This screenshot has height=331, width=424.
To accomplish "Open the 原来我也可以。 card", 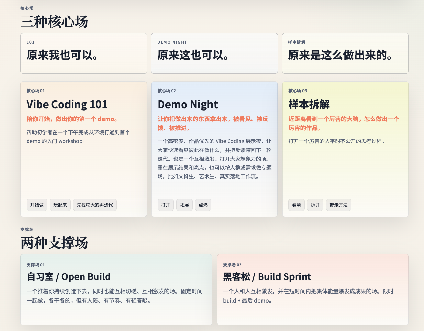I will (84, 53).
